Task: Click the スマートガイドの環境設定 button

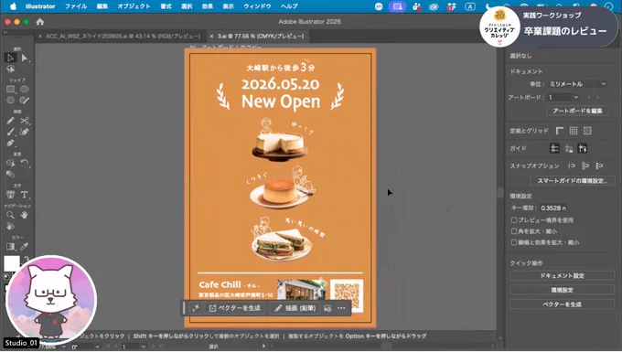Action: pos(573,181)
